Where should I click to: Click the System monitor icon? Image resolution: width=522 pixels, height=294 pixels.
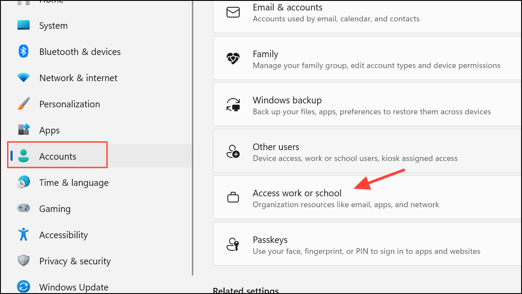23,25
